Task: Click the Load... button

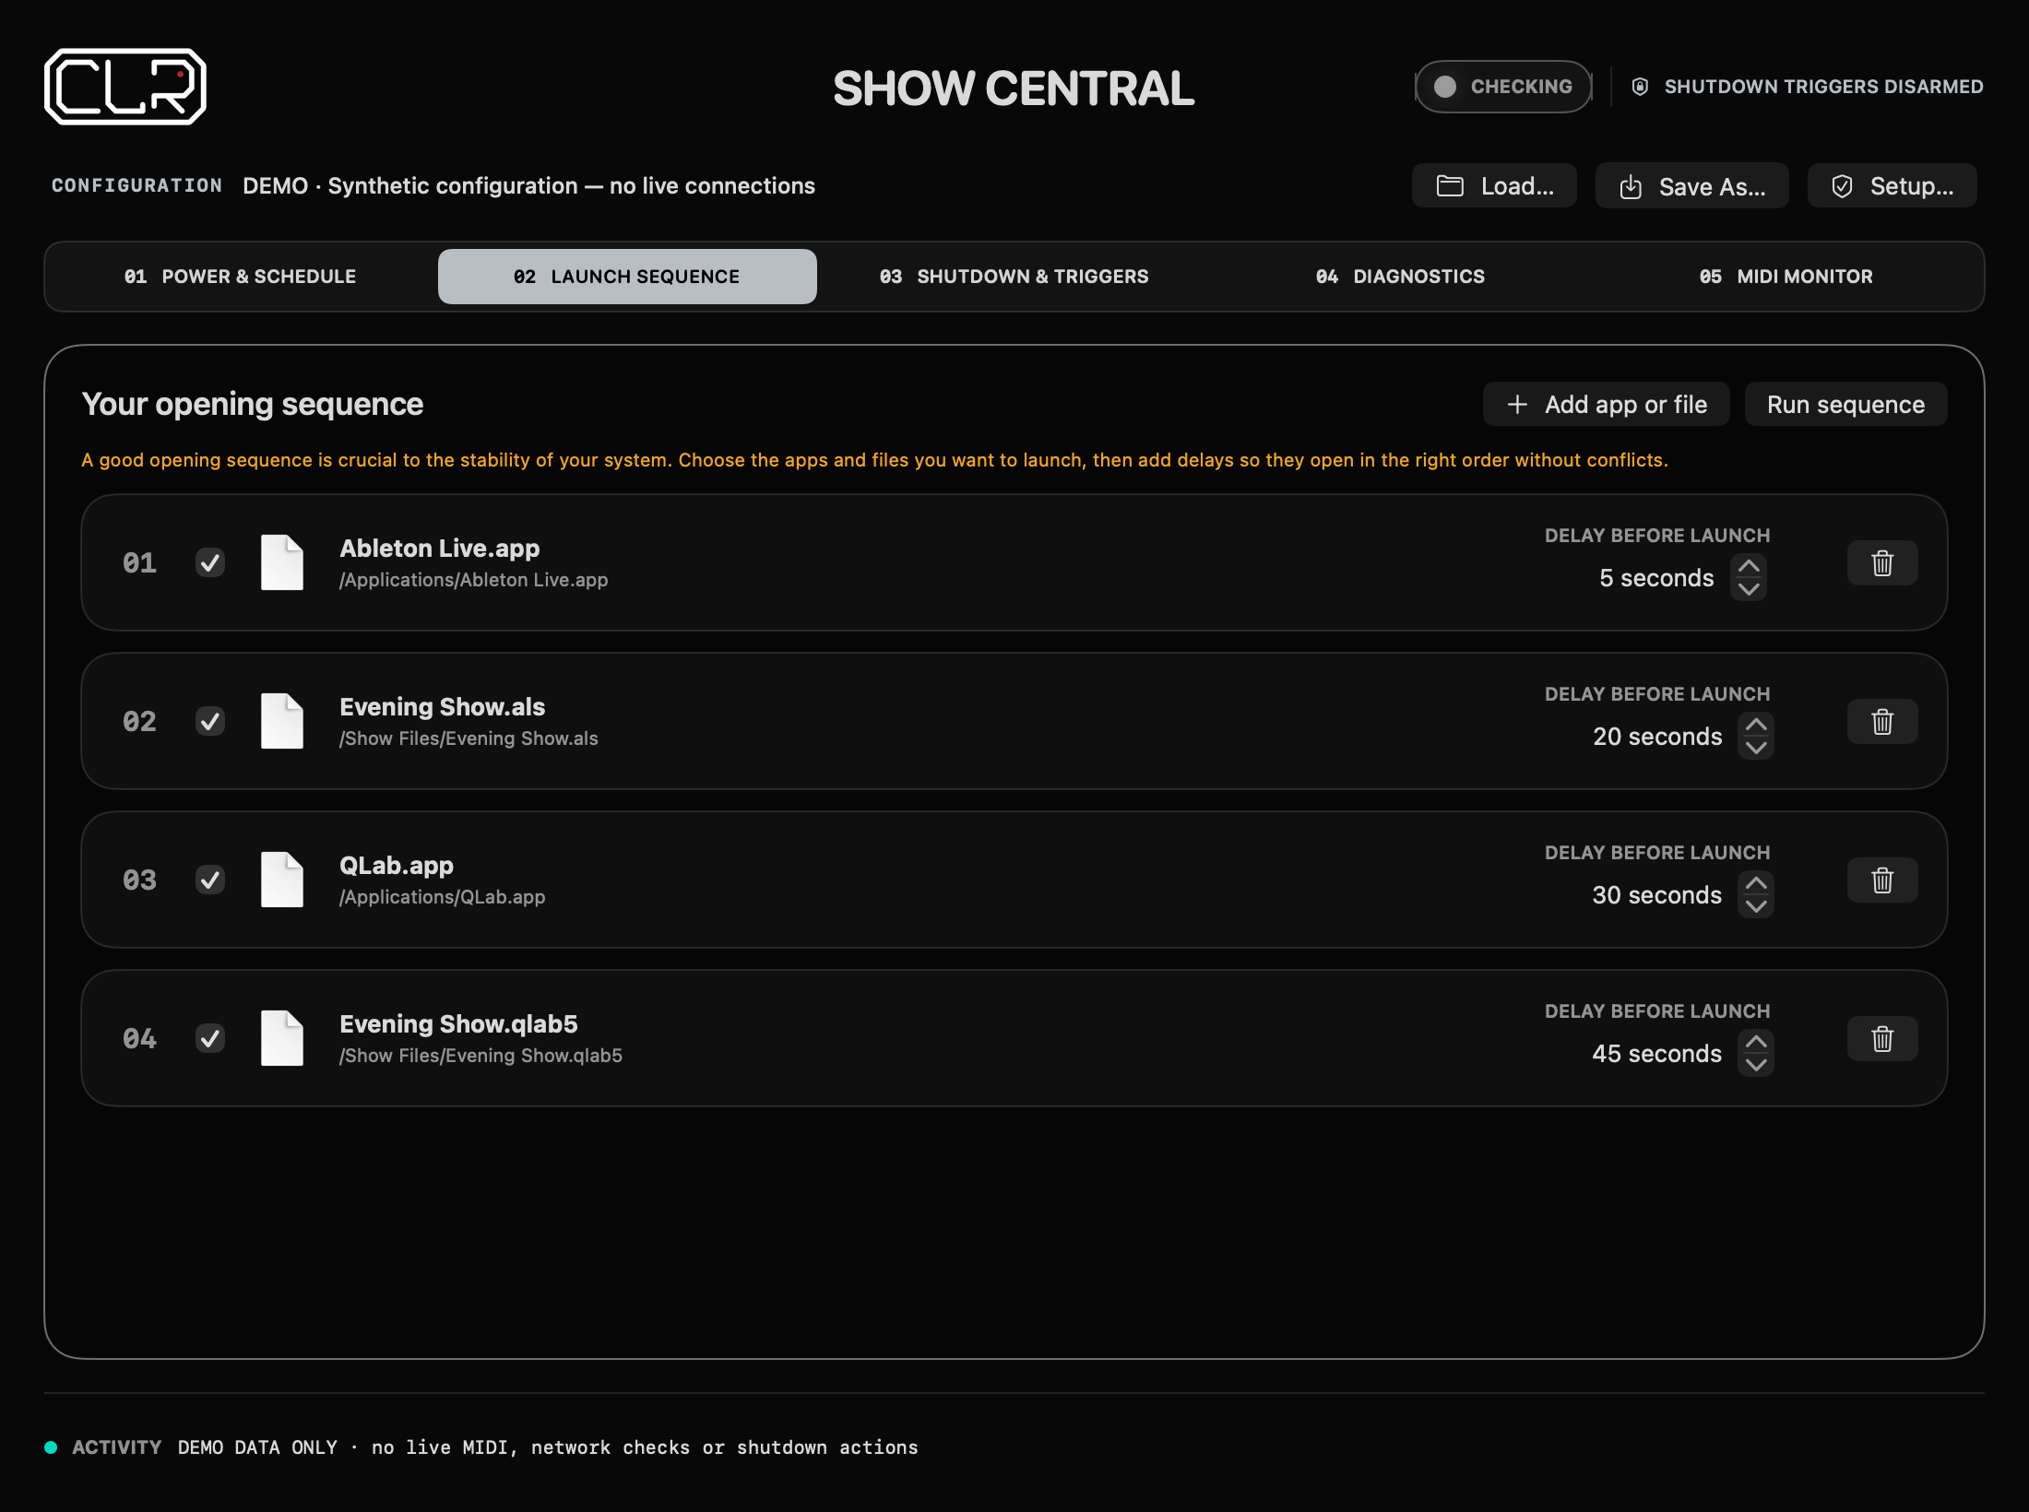Action: 1494,186
